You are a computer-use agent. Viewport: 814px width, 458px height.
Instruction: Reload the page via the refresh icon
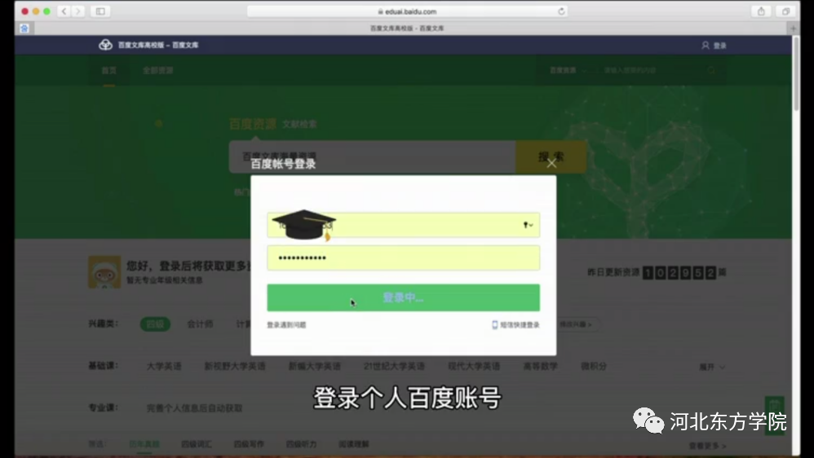(x=561, y=11)
